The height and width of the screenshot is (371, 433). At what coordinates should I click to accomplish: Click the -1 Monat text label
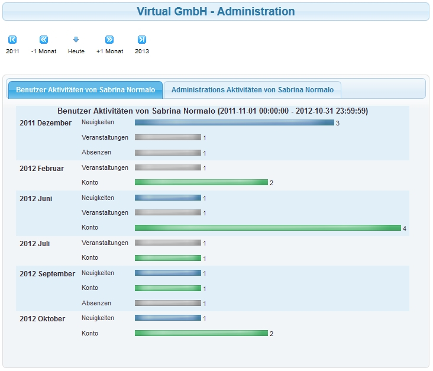pyautogui.click(x=44, y=51)
